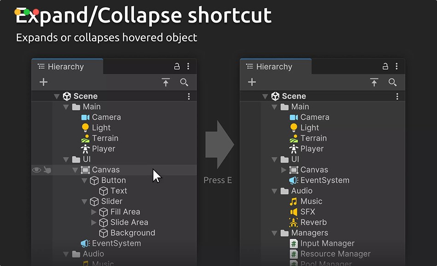Select the Camera icon beside the Camera object
This screenshot has width=437, height=266.
[86, 117]
